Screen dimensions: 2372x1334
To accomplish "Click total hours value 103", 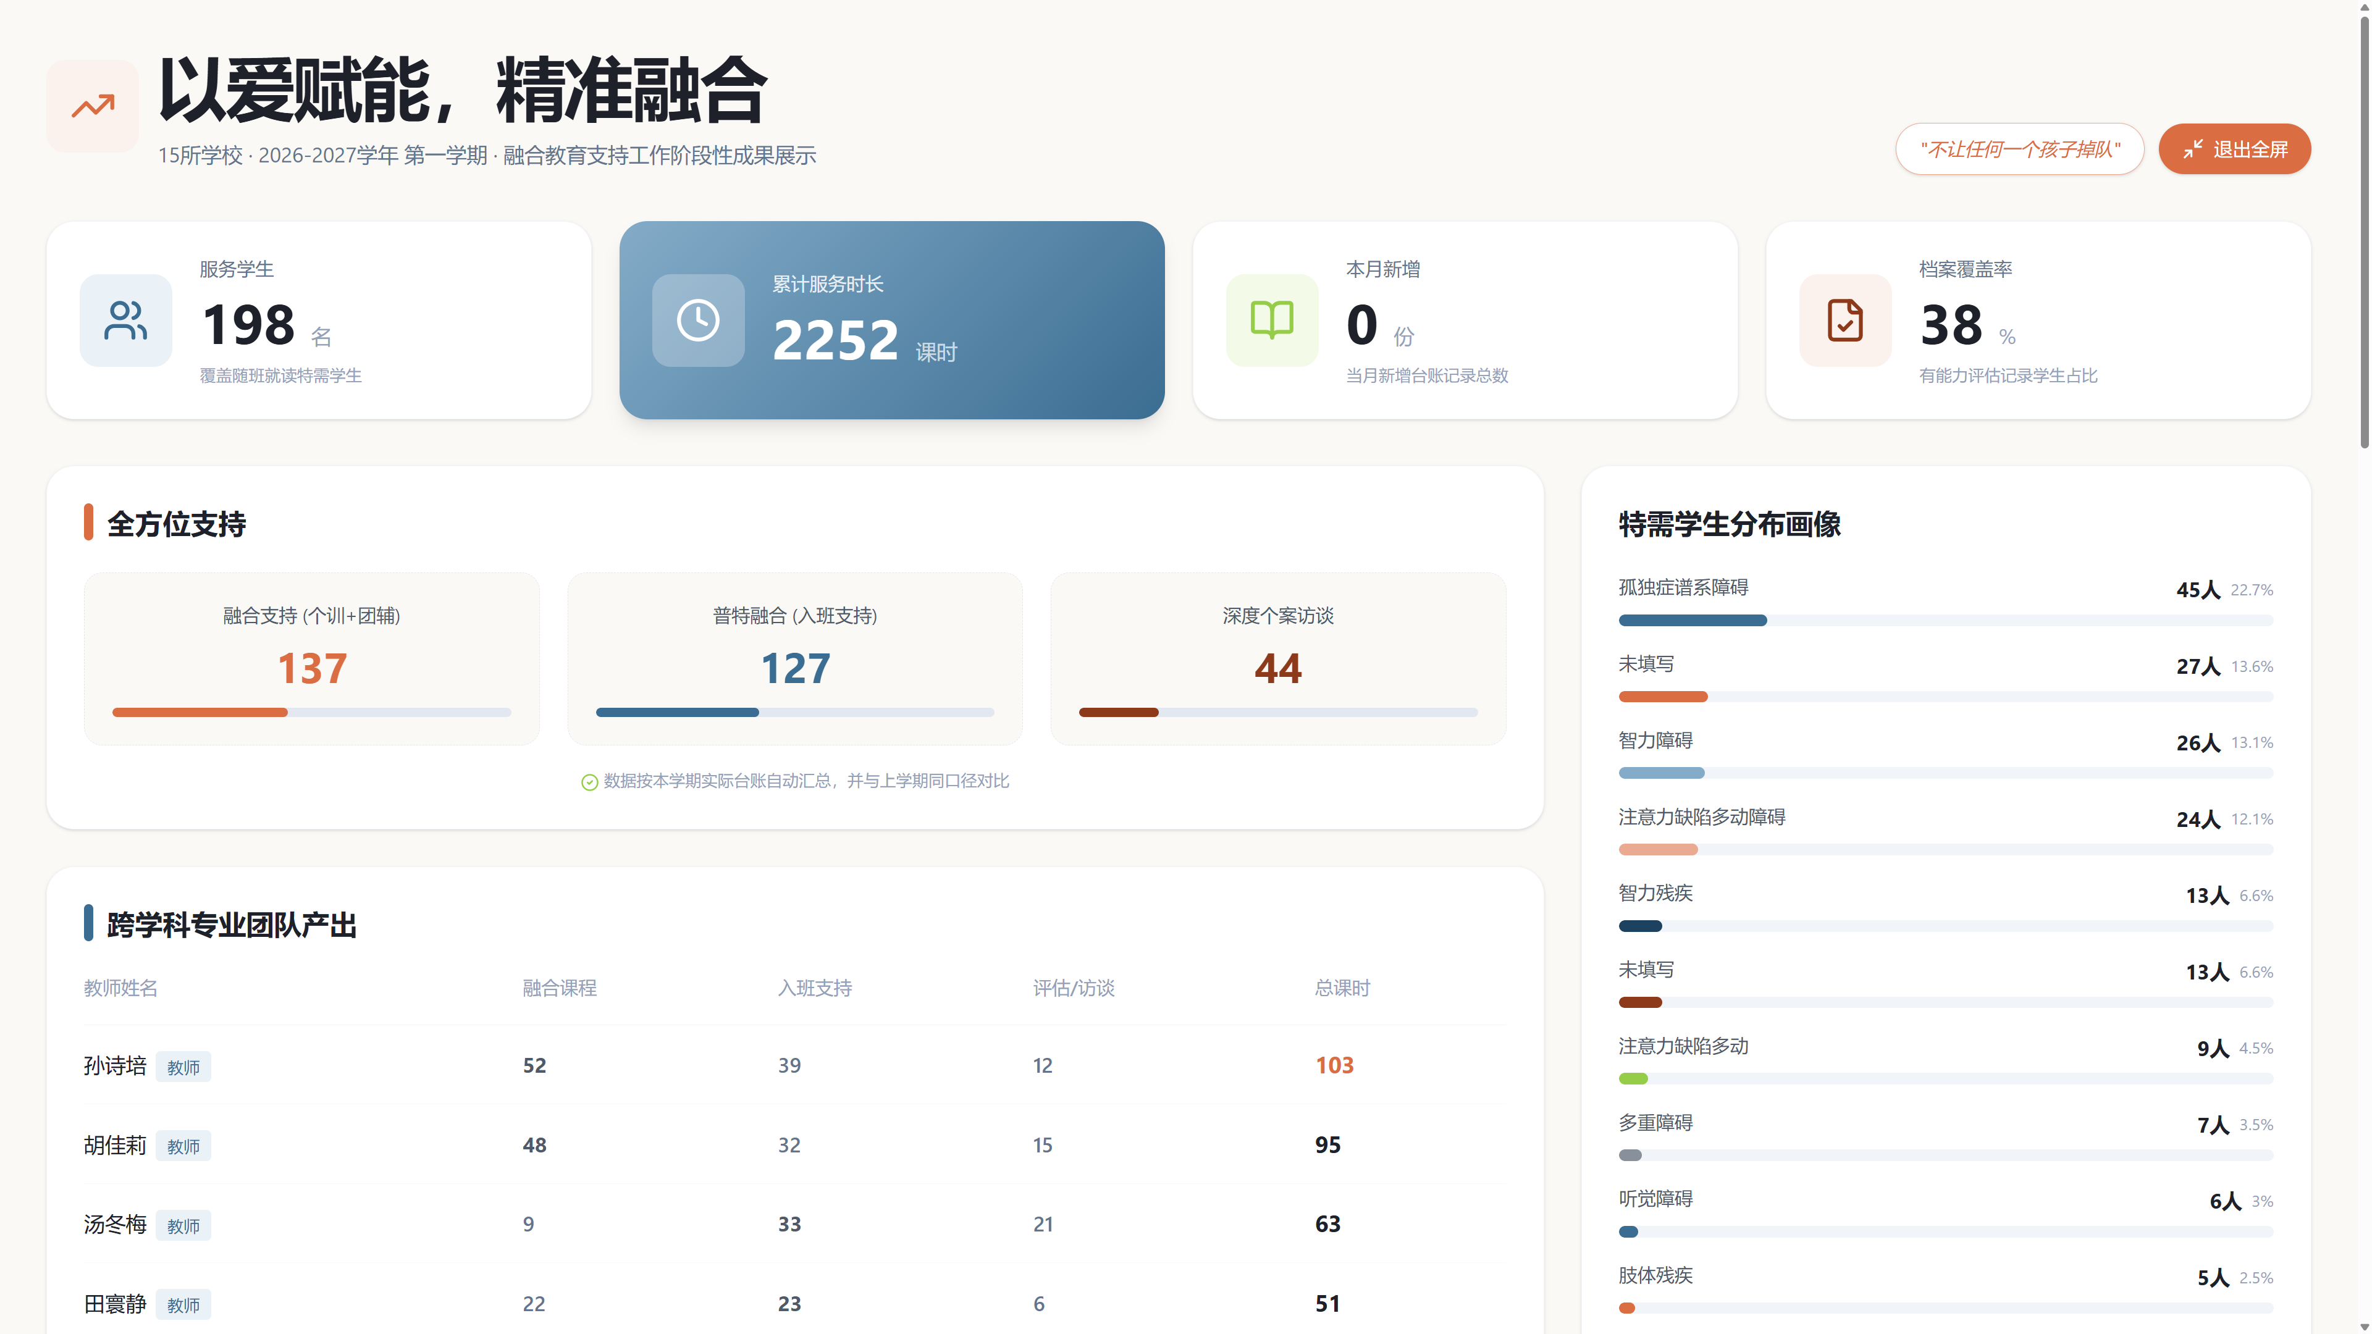I will tap(1334, 1065).
